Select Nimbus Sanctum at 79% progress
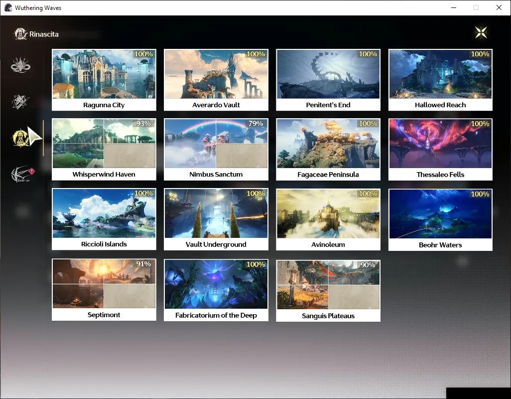This screenshot has width=511, height=399. tap(216, 150)
